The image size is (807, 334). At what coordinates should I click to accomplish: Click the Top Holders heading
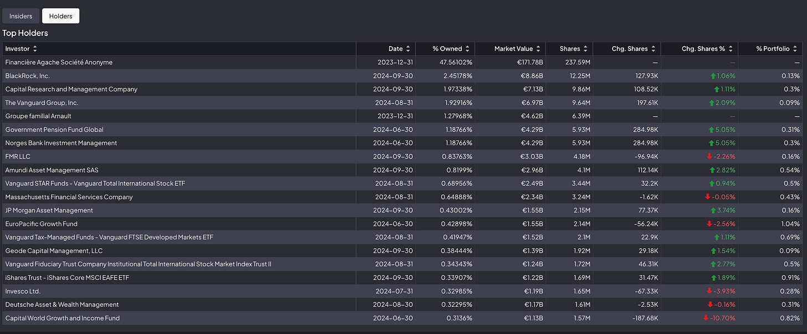25,33
